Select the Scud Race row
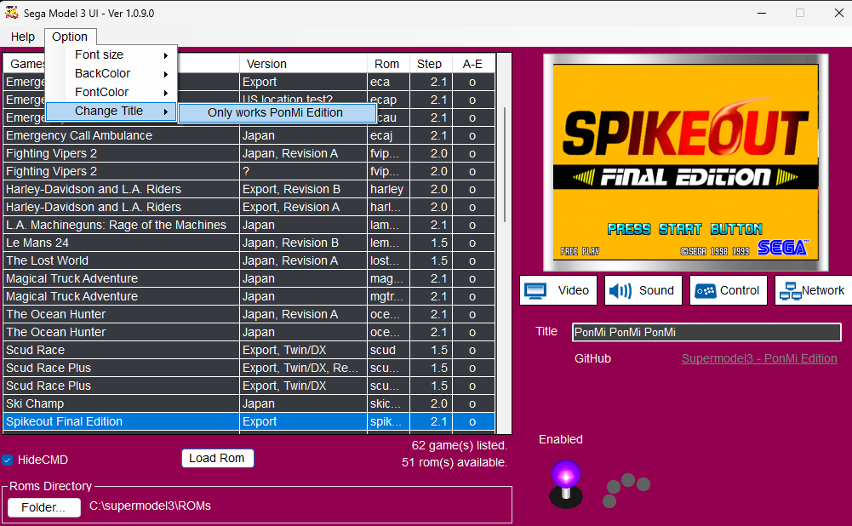This screenshot has height=526, width=852. pos(249,350)
